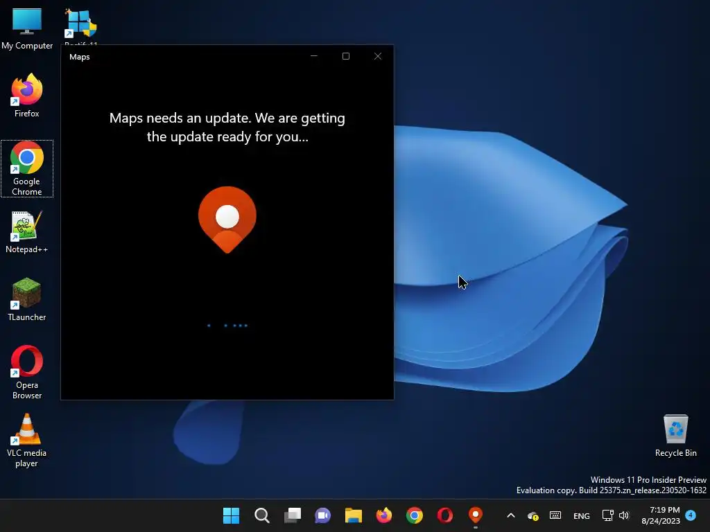Image resolution: width=710 pixels, height=532 pixels.
Task: Open VLC media player desktop shortcut
Action: tap(27, 440)
